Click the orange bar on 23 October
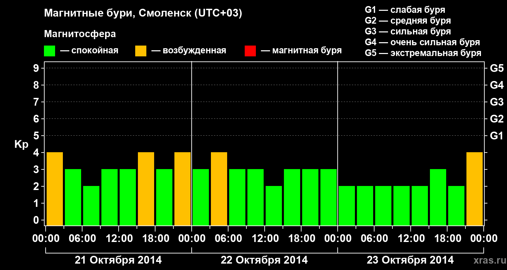507x270 pixels. 475,189
